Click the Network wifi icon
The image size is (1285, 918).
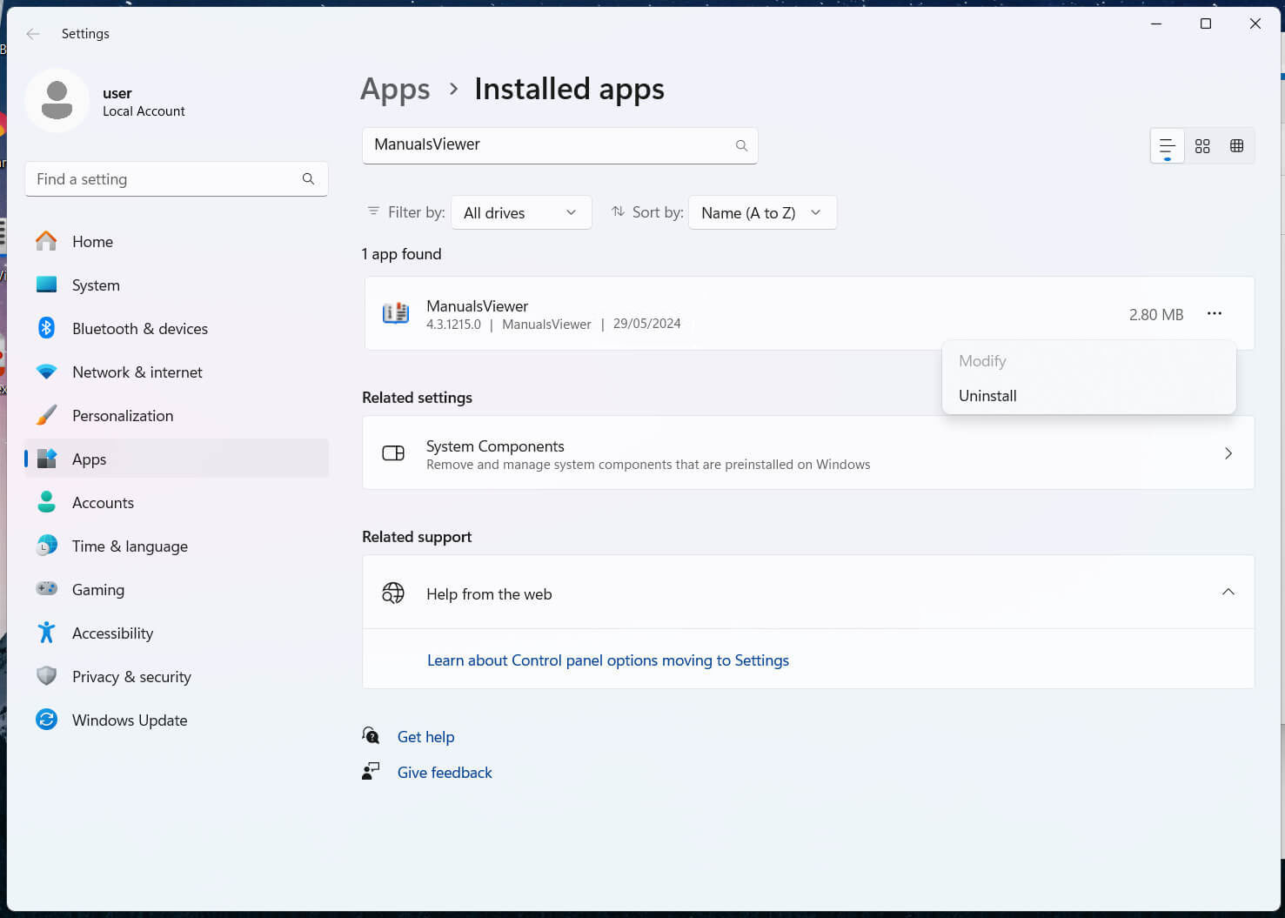click(46, 372)
